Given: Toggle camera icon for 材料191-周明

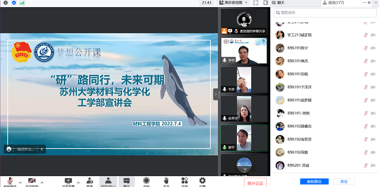Looking at the screenshot, I should click(x=373, y=113).
